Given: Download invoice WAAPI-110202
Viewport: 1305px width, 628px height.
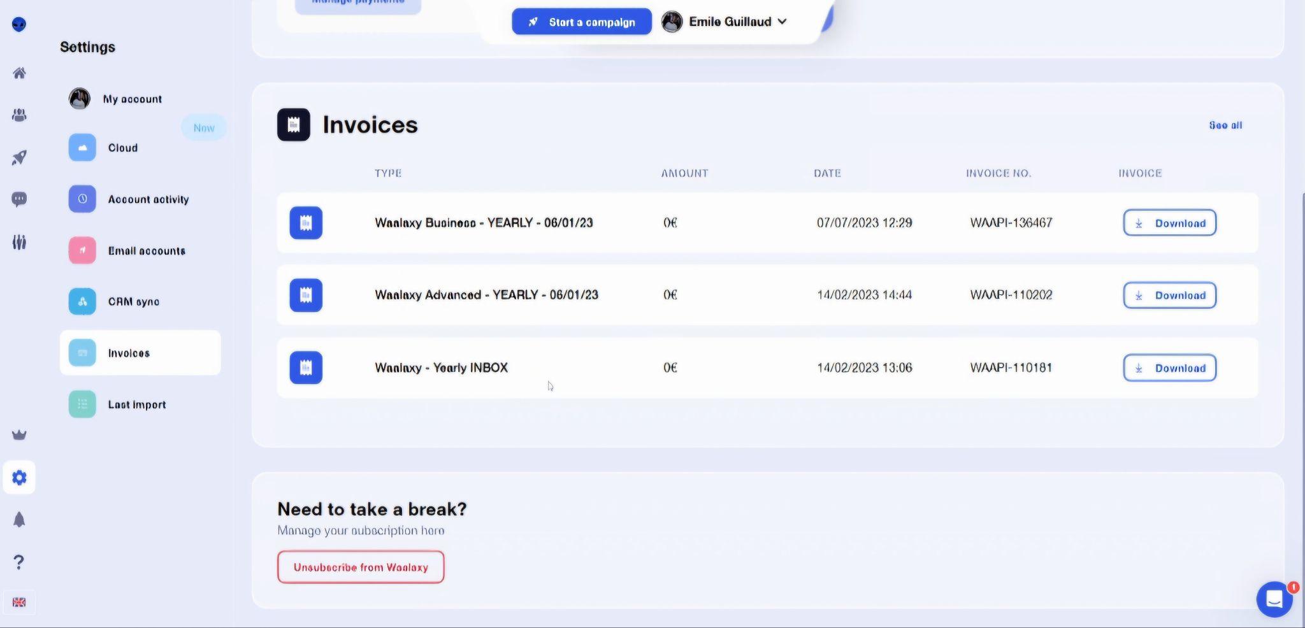Looking at the screenshot, I should point(1170,295).
